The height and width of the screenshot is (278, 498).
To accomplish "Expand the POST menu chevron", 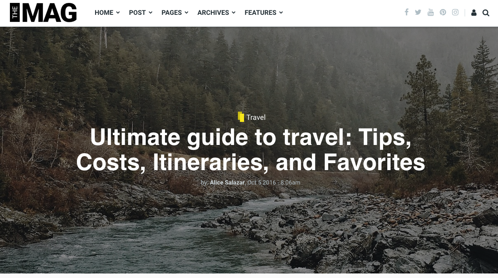I will coord(150,12).
